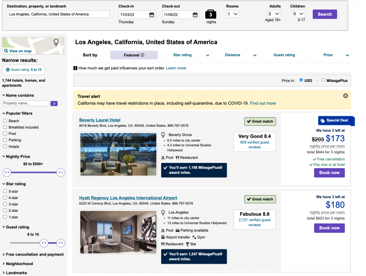366x276 pixels.
Task: Open the check-out calendar icon
Action: click(195, 15)
